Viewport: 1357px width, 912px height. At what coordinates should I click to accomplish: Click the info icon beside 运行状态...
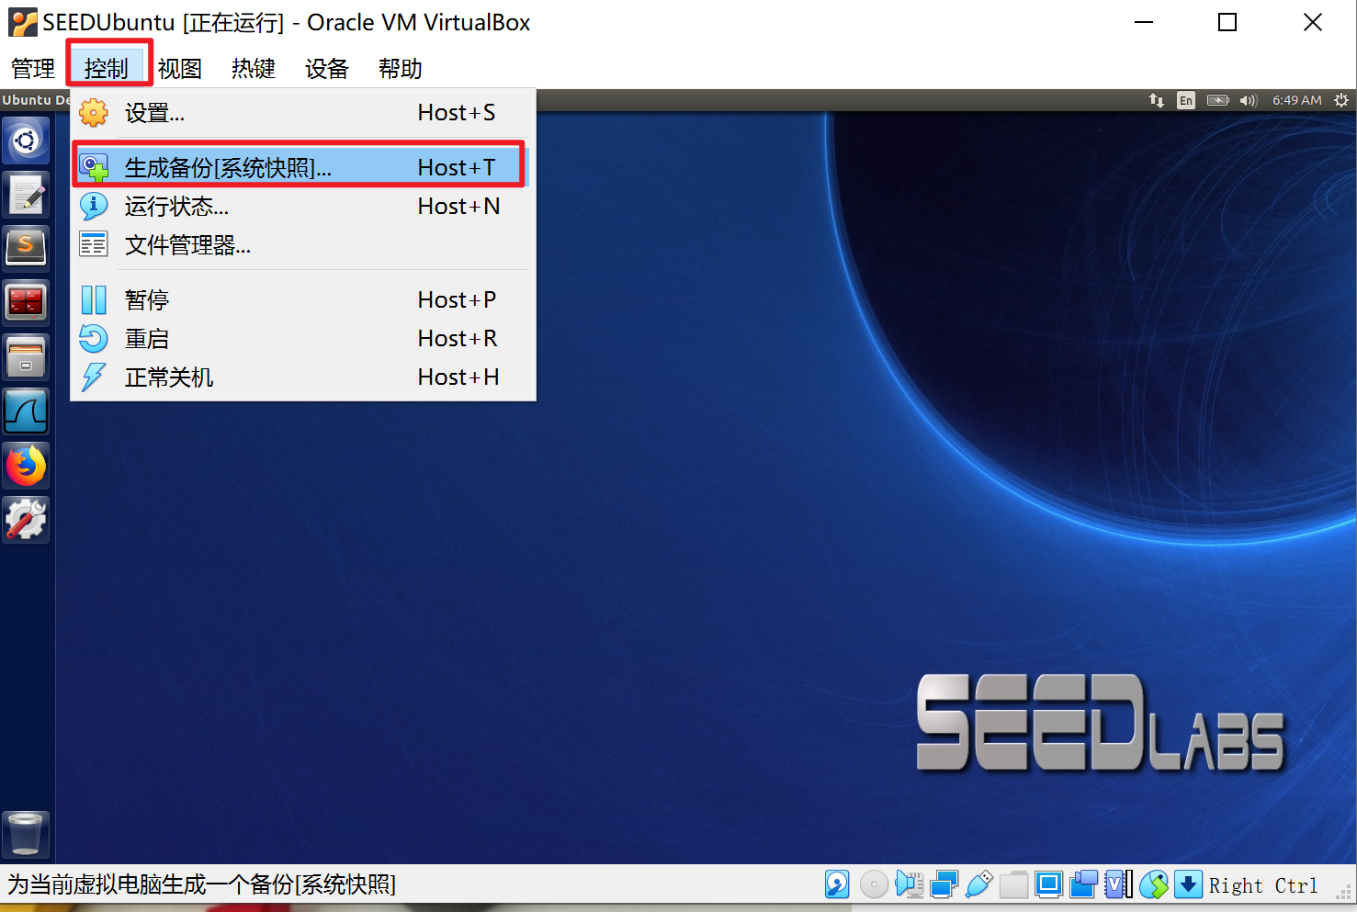(x=94, y=207)
